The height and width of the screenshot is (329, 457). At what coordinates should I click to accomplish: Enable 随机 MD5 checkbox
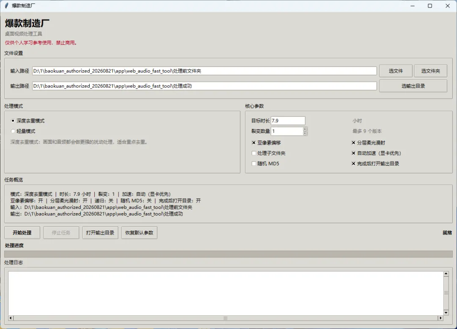265,164
